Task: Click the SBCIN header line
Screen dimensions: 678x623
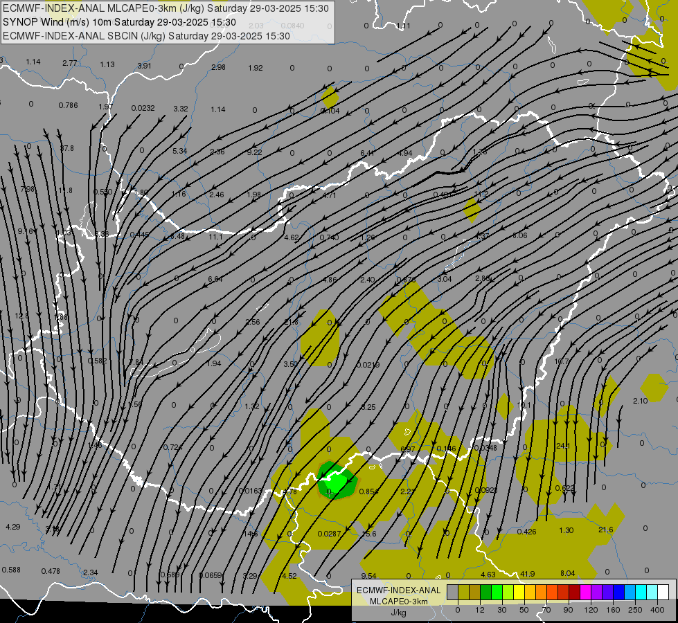Action: click(146, 36)
